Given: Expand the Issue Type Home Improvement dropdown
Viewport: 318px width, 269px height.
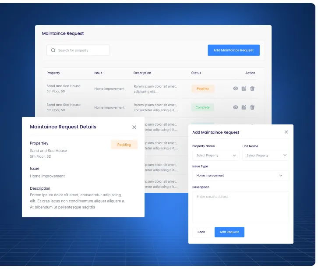Looking at the screenshot, I should pos(240,176).
